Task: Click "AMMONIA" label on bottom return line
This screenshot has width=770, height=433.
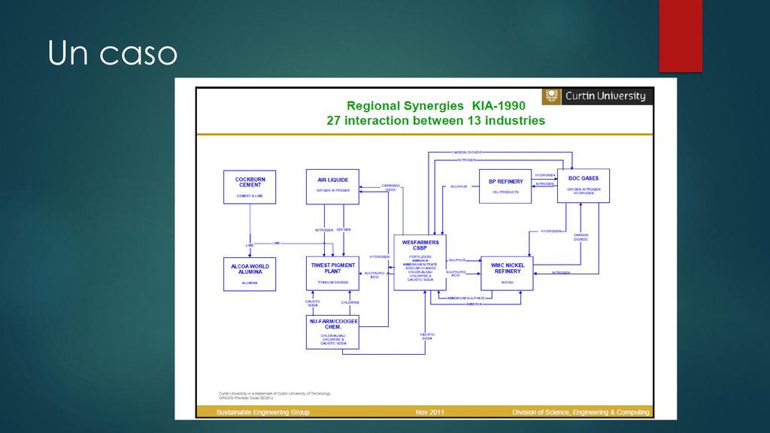Action: point(474,304)
